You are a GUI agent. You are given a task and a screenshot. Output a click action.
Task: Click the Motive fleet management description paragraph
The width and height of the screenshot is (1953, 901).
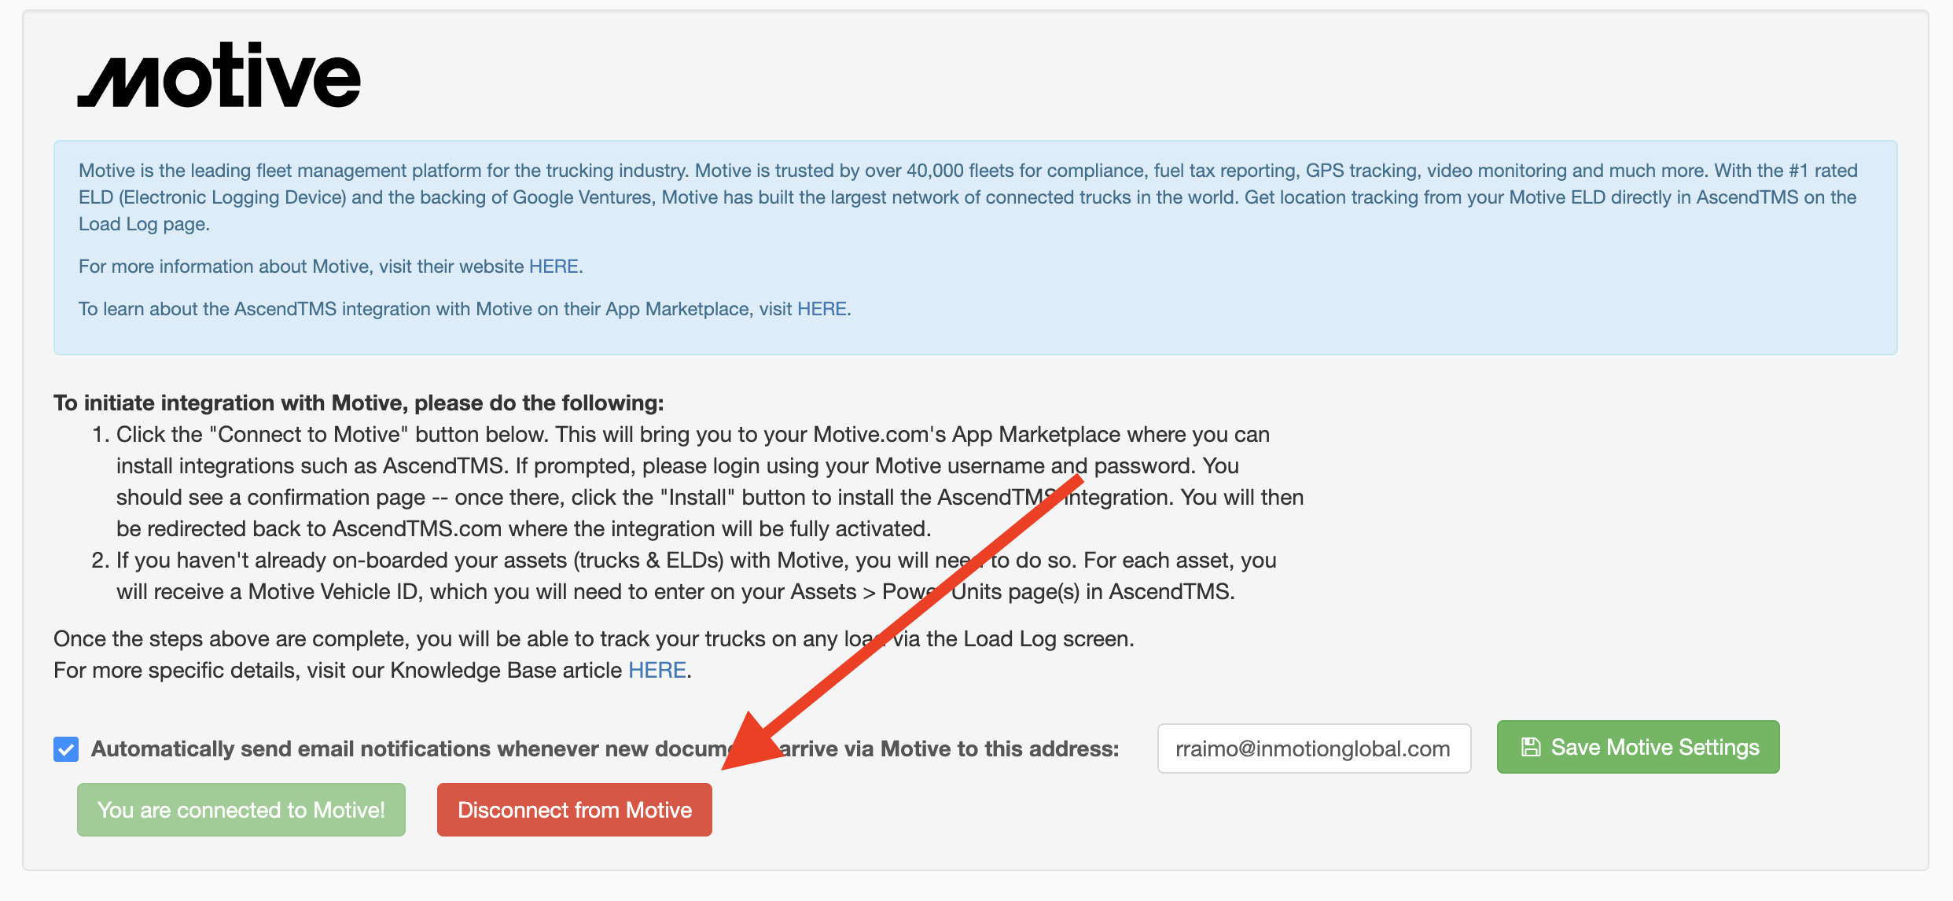click(x=968, y=197)
